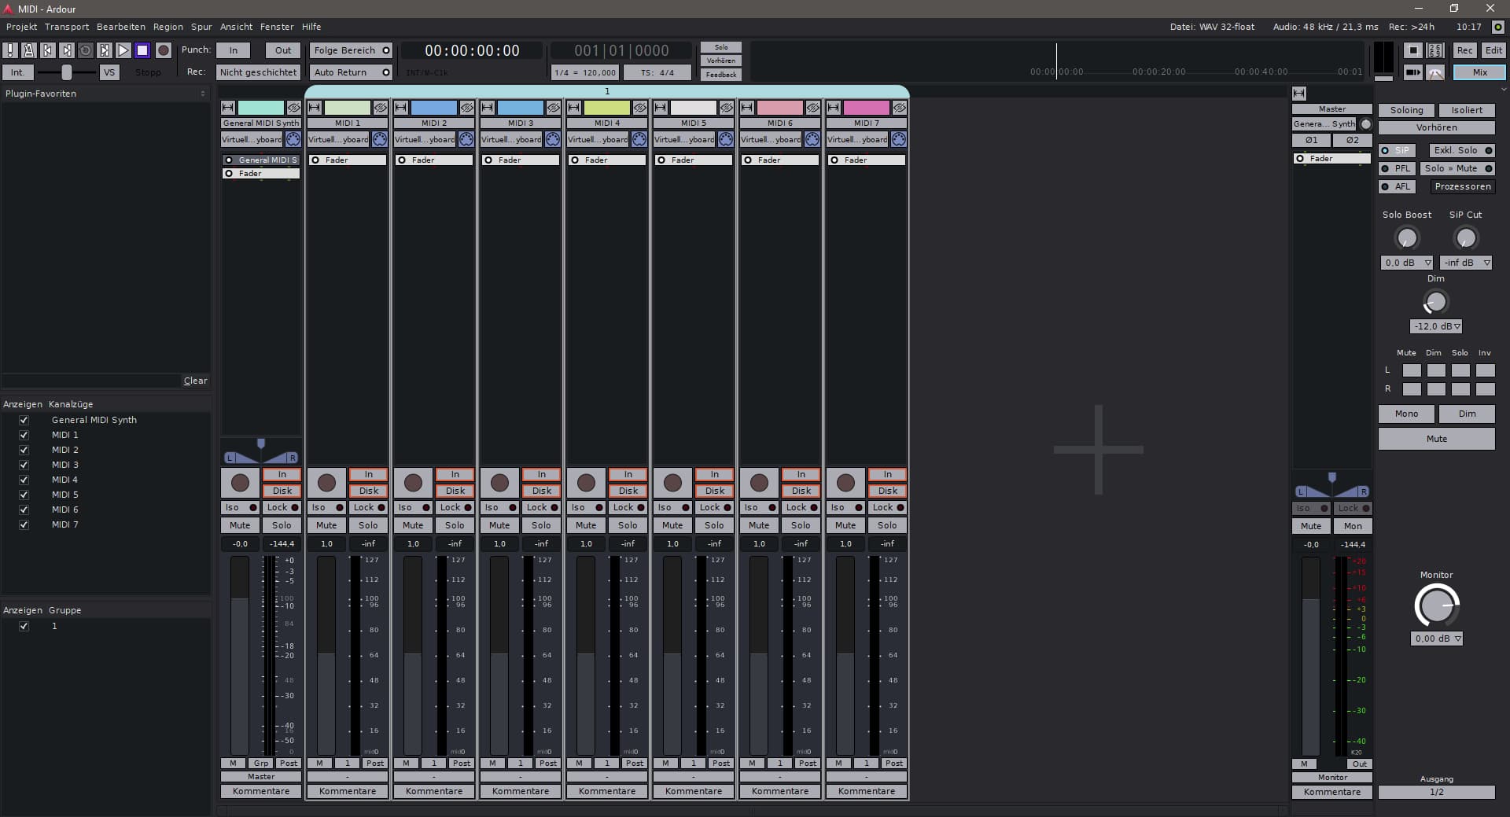Clear the plugin favorites search filter
Screen dimensions: 1510x817
[x=195, y=381]
